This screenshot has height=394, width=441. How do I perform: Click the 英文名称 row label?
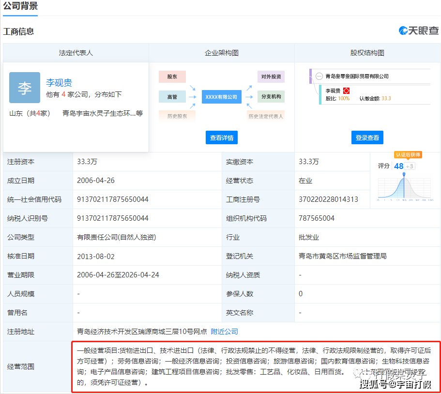tap(240, 313)
